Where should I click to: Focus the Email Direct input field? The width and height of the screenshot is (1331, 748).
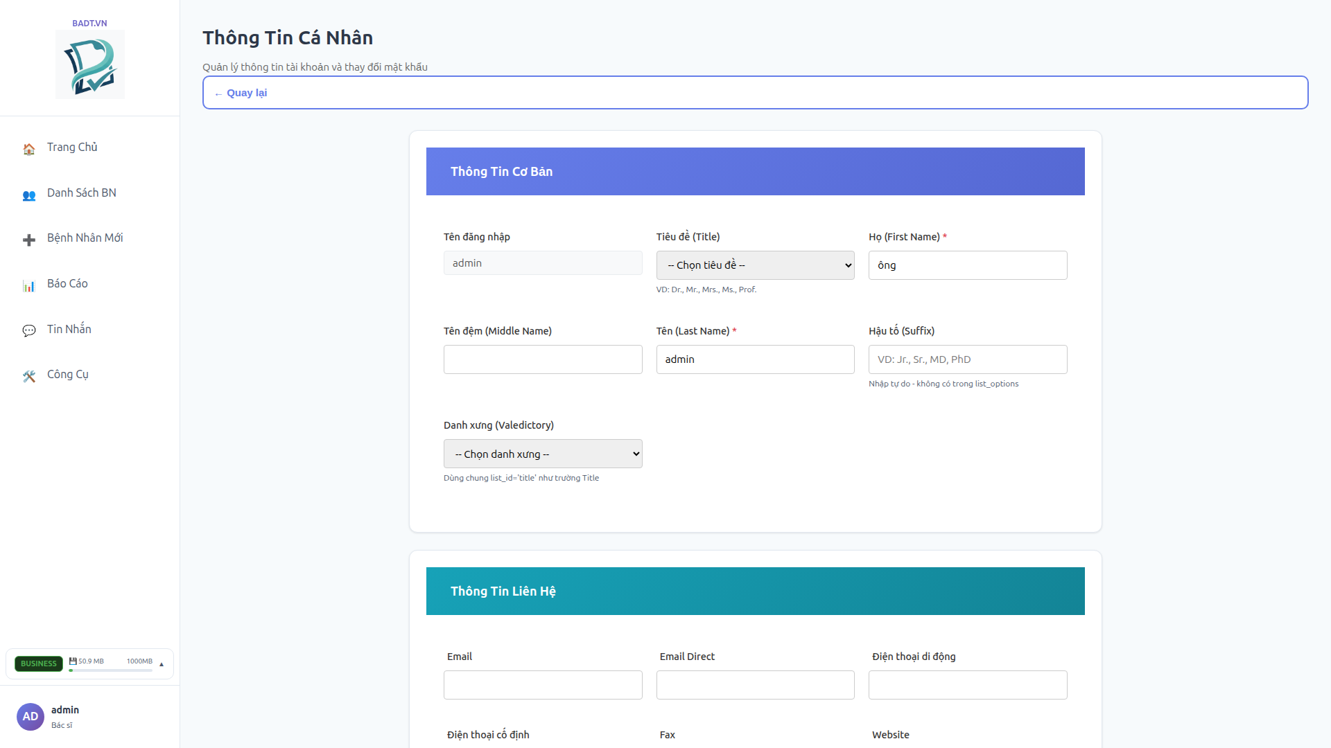pos(756,685)
